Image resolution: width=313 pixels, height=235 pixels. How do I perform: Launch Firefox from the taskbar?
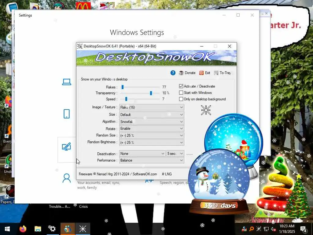click(23, 229)
